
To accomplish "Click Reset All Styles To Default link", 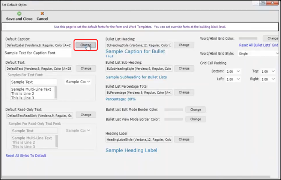I will pos(26,155).
